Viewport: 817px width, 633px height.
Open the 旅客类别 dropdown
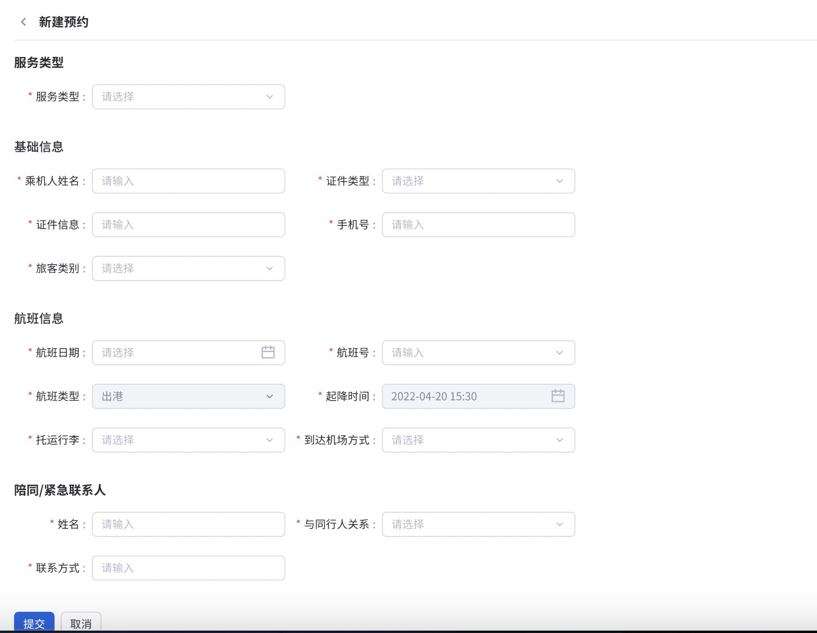189,268
